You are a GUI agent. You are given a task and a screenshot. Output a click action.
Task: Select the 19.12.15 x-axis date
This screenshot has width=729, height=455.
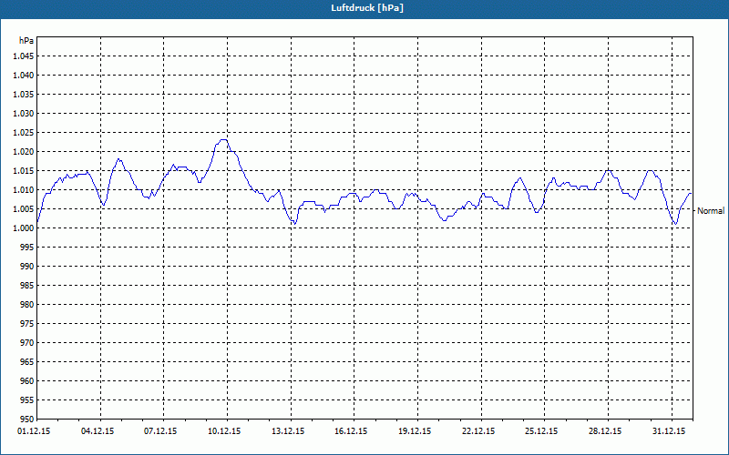pos(415,431)
